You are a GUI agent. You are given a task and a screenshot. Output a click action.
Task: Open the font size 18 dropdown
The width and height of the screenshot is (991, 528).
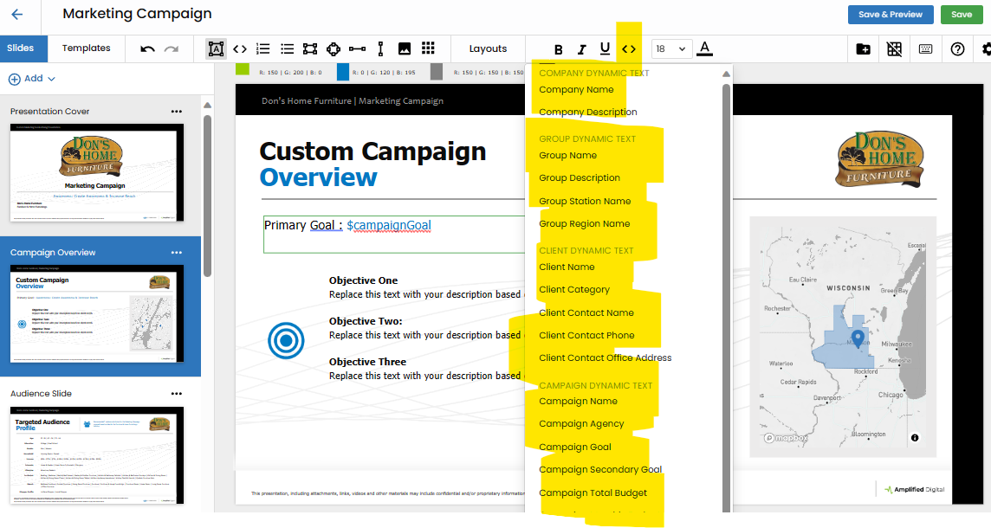(670, 49)
